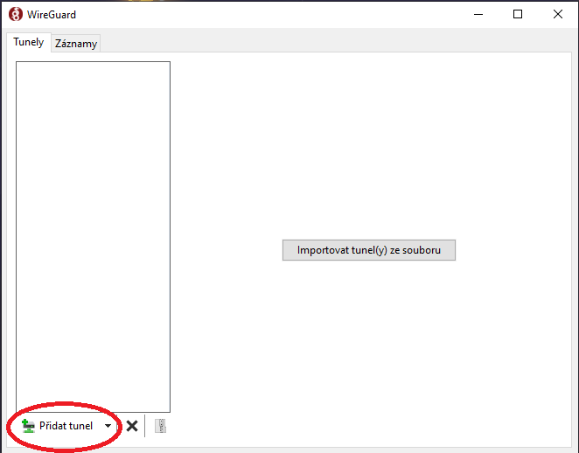Click inside the empty tunnel list box
The height and width of the screenshot is (453, 579).
(x=93, y=237)
